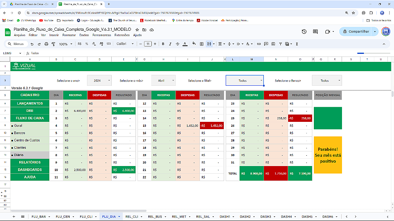Open the version history clock icon

(304, 32)
